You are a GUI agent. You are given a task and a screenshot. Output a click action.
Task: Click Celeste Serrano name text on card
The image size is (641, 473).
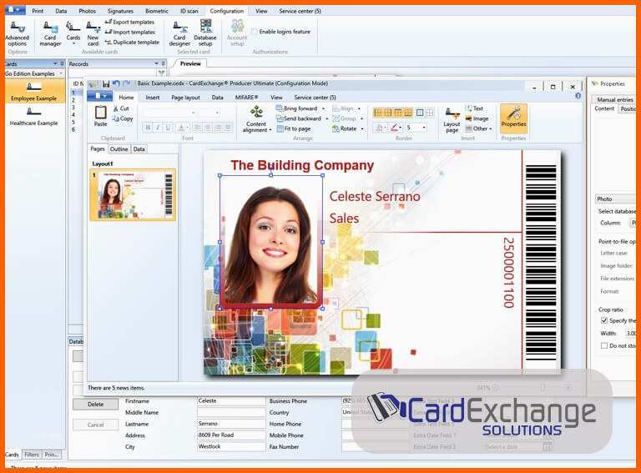point(375,197)
